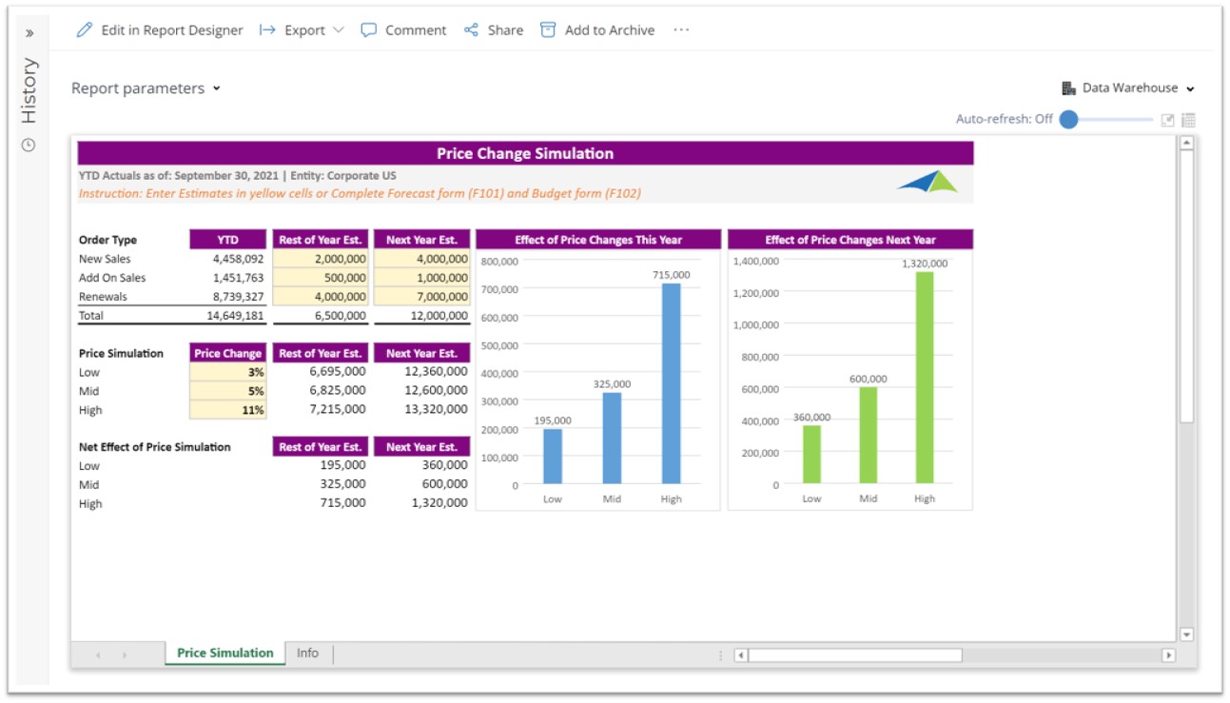Open the Export dropdown chevron
The image size is (1230, 703).
pos(339,30)
